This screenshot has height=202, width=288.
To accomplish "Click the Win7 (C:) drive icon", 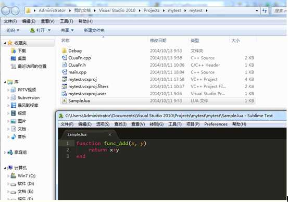I will pyautogui.click(x=14, y=175).
